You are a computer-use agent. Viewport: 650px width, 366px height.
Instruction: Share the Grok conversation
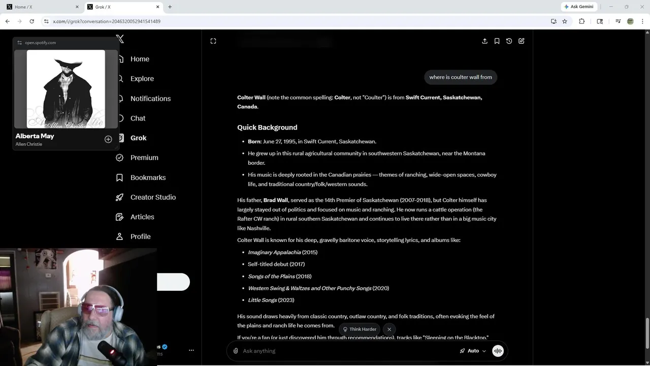point(484,41)
